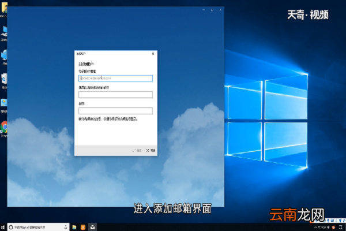The width and height of the screenshot is (346, 231).
Task: Close the Mail window
Action: [x=220, y=10]
